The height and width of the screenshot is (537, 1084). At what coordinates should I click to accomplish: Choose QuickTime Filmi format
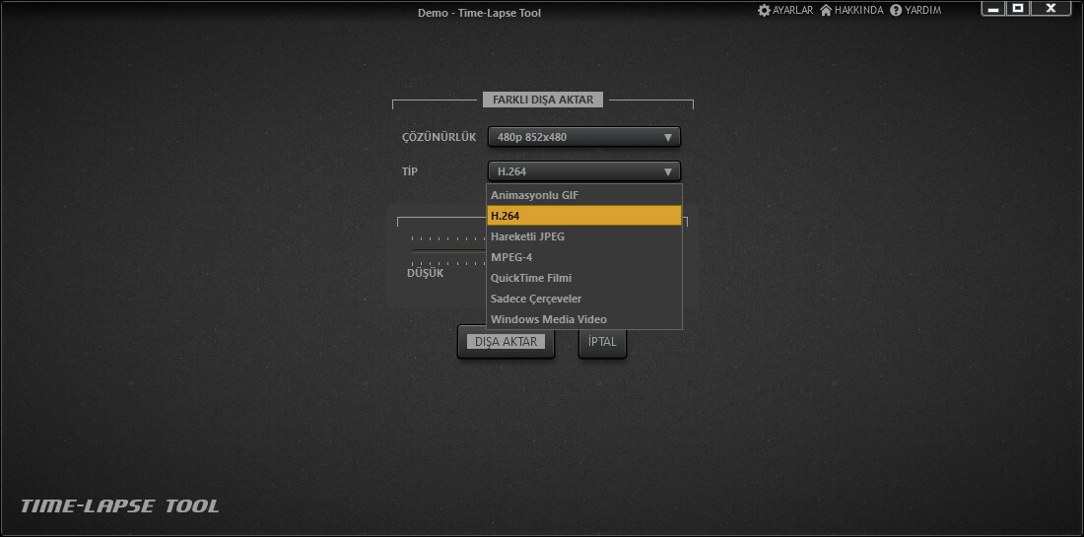click(583, 278)
